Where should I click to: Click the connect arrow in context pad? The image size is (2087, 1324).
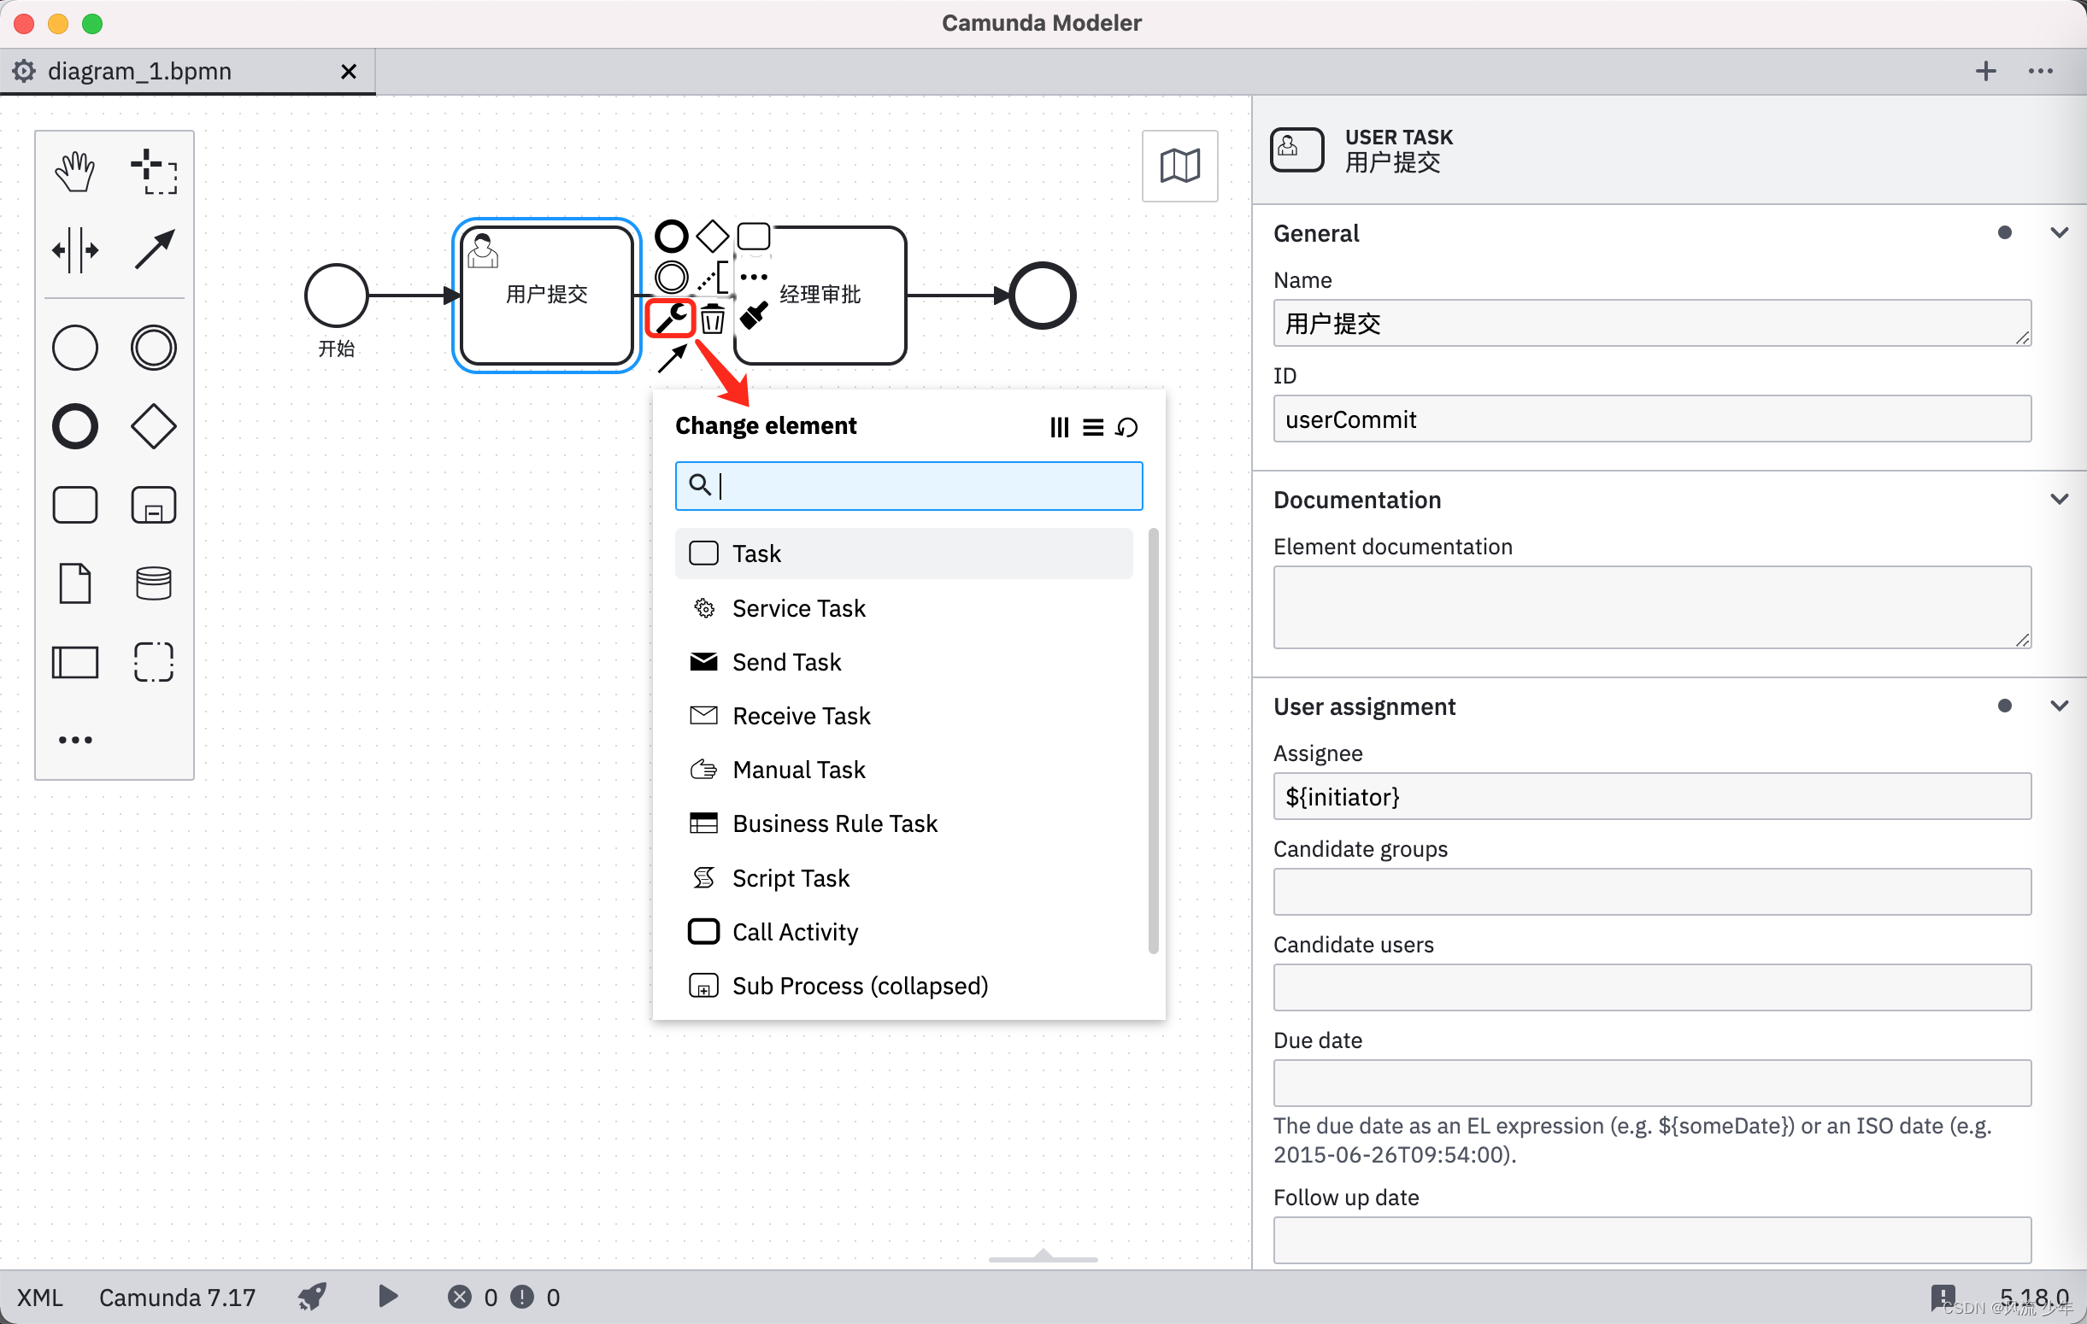pos(672,358)
